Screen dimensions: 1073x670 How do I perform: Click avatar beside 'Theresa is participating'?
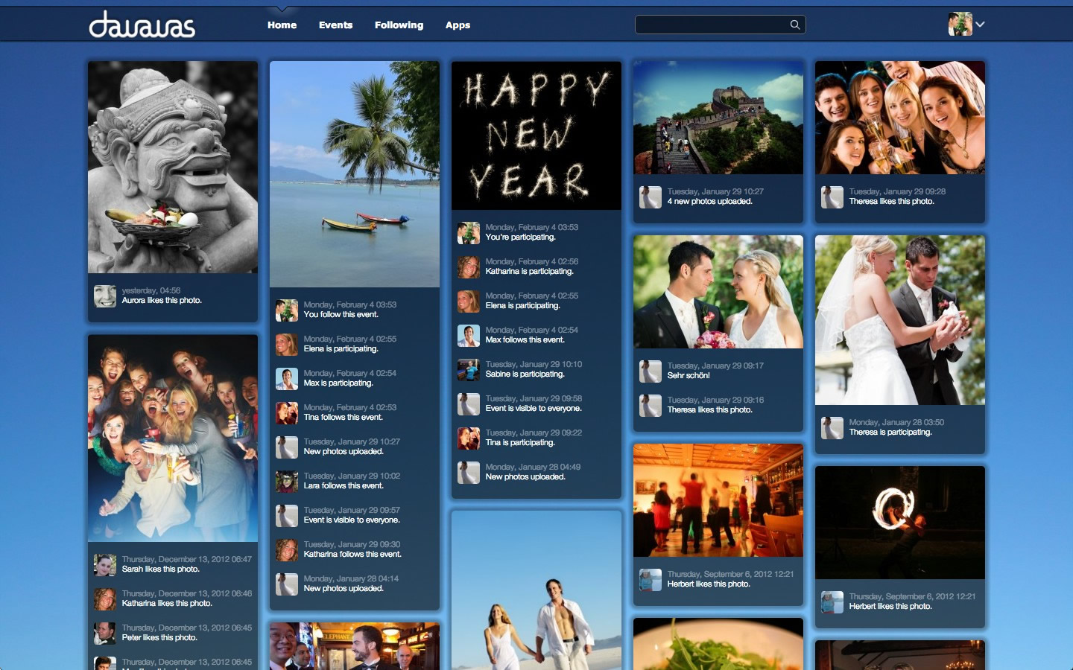point(832,428)
